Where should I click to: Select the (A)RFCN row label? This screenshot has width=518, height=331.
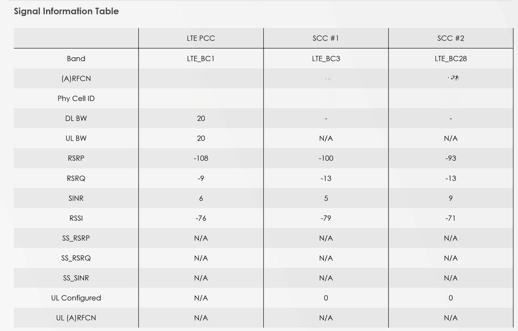coord(76,78)
